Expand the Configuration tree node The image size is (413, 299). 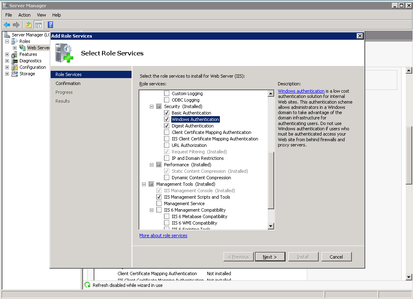coord(7,68)
